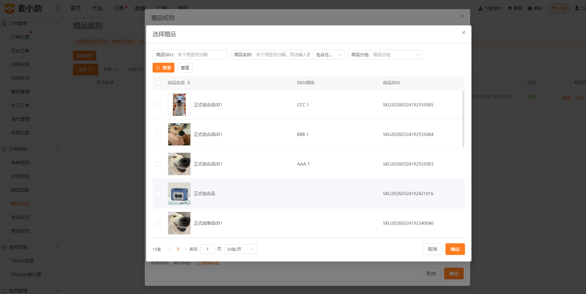Focus the 商品名称 input field

point(272,55)
